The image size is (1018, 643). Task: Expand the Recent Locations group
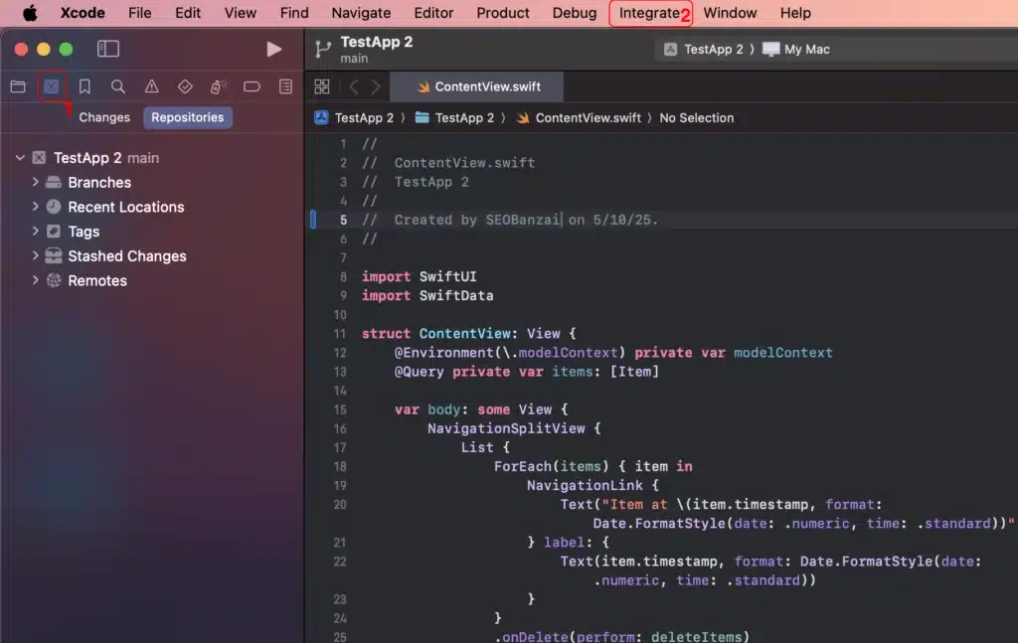coord(35,207)
